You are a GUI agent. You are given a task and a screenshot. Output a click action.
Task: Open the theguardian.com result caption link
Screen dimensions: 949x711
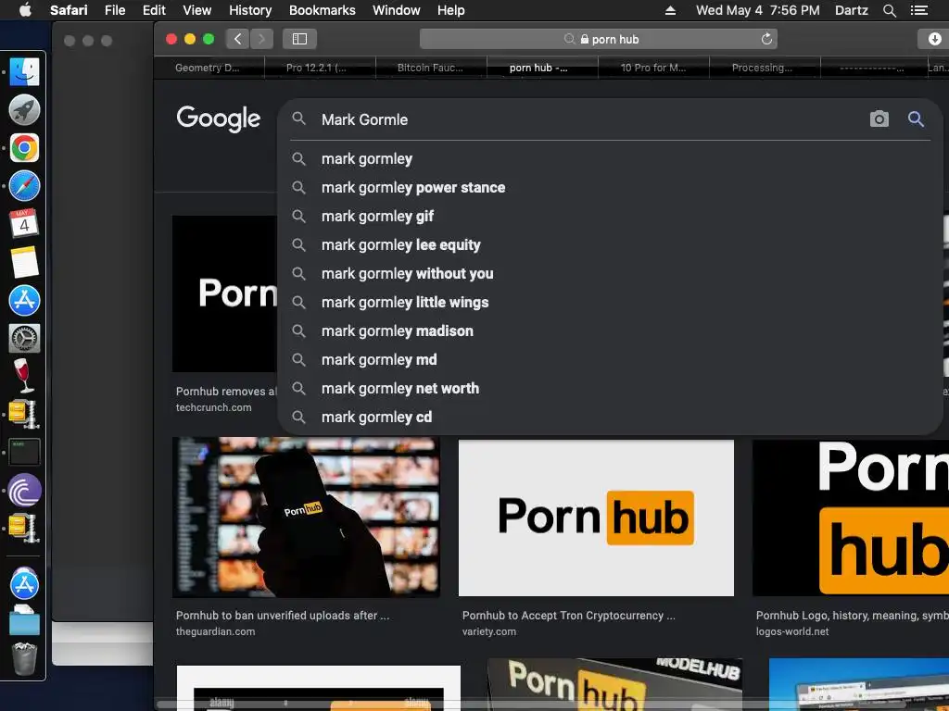283,623
